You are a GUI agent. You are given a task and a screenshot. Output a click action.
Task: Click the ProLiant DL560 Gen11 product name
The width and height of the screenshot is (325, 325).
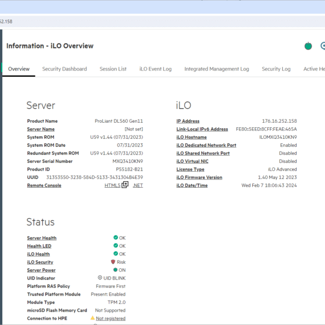point(119,121)
